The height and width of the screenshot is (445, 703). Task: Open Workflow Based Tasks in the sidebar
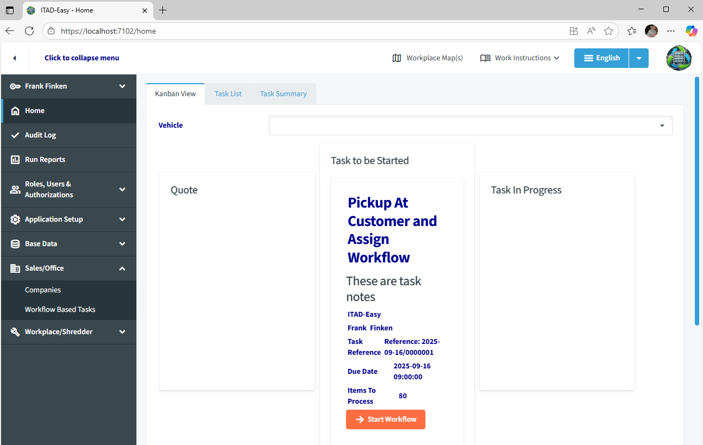pos(60,310)
